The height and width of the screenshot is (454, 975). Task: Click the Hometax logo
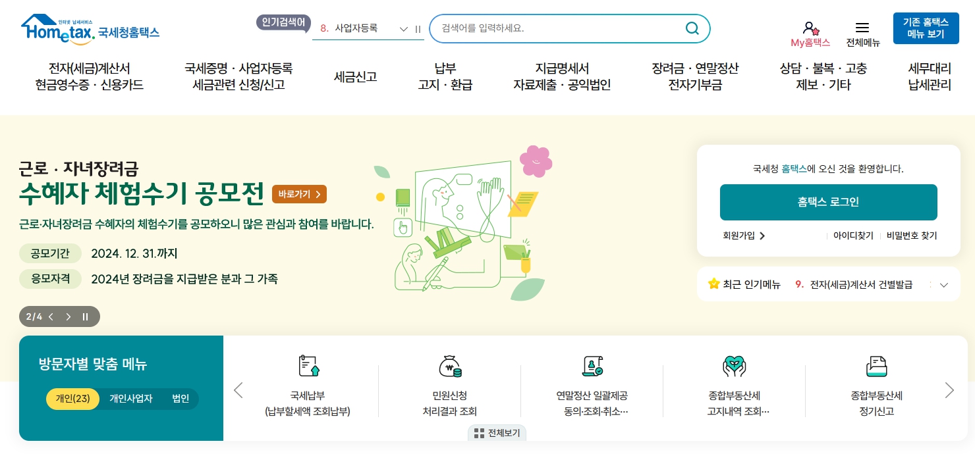[x=90, y=29]
